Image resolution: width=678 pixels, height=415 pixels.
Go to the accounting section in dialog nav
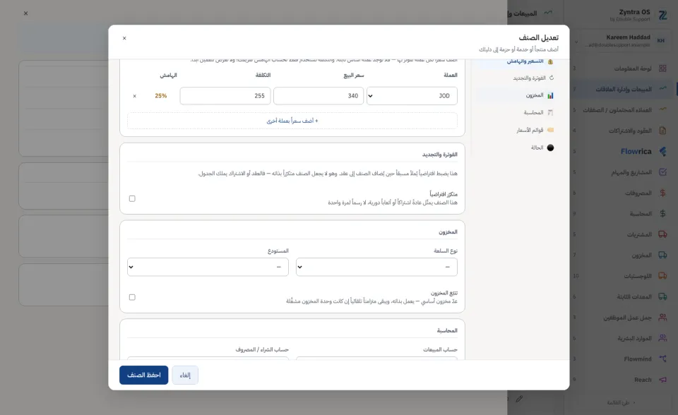tap(517, 112)
